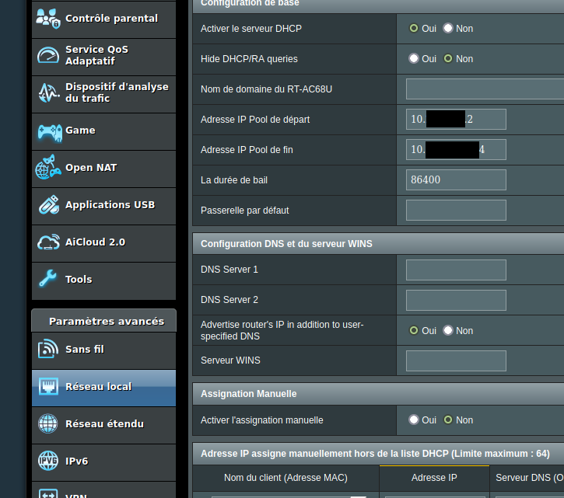Enable manual assignment with Oui
The image size is (564, 498).
pos(414,420)
